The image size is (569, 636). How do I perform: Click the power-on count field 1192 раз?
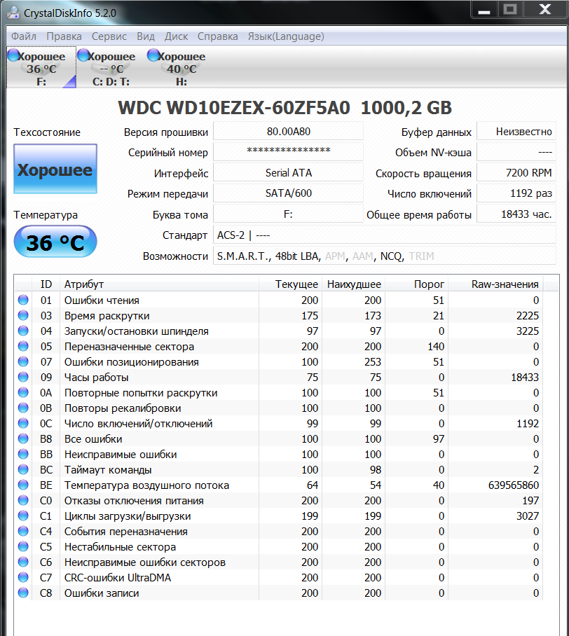point(516,193)
